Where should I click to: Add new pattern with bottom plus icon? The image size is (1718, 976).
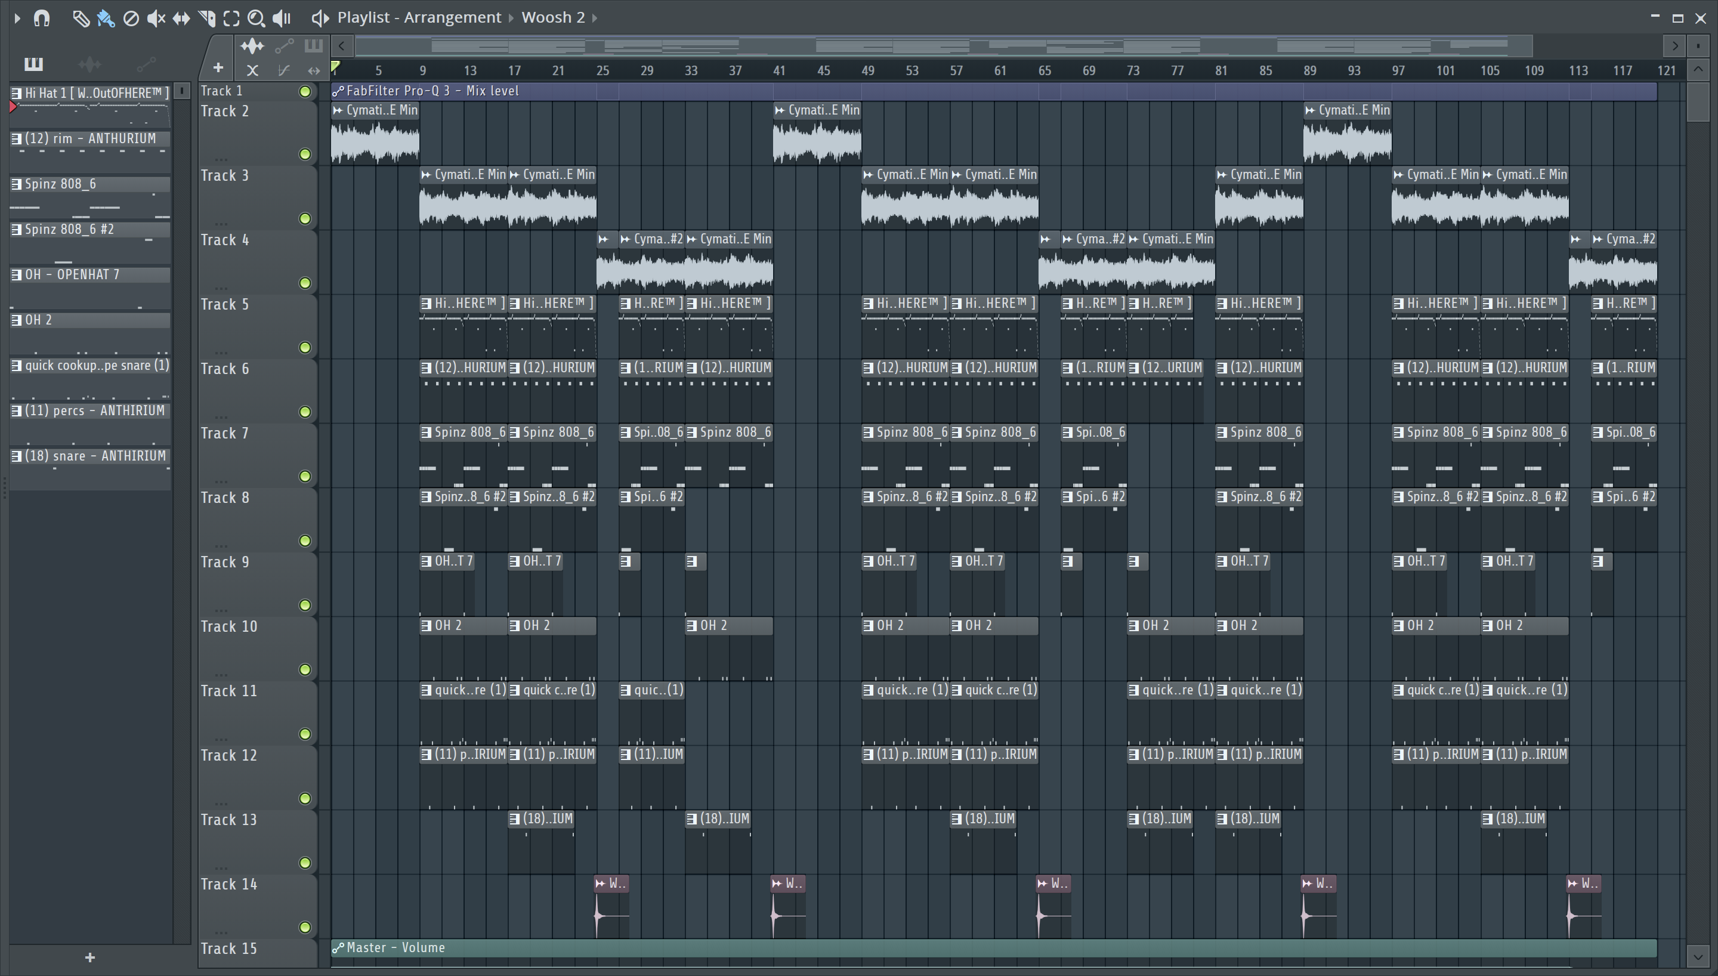pyautogui.click(x=91, y=958)
